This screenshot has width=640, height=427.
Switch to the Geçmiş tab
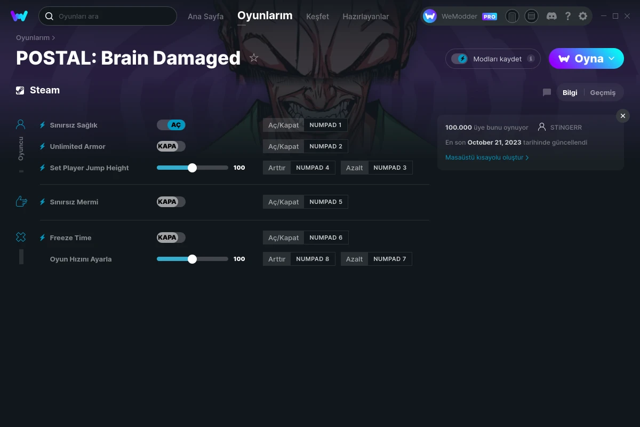[603, 92]
